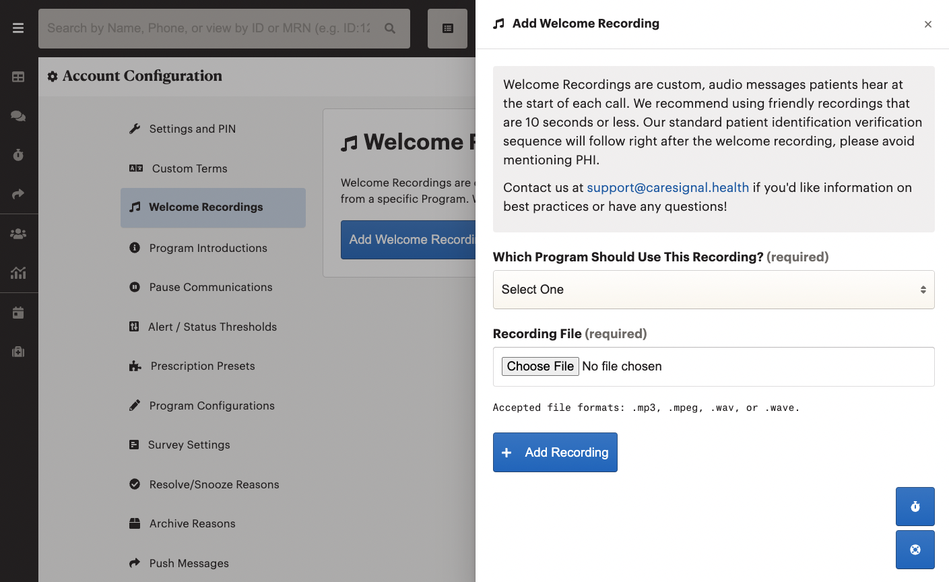
Task: Expand the Select One program dropdown
Action: click(713, 290)
